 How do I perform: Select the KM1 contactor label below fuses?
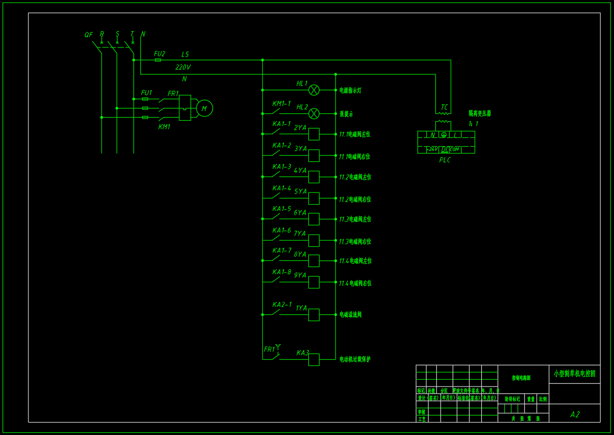click(x=164, y=127)
